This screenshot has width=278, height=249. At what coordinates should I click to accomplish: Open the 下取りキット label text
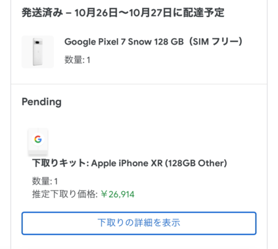(x=58, y=163)
